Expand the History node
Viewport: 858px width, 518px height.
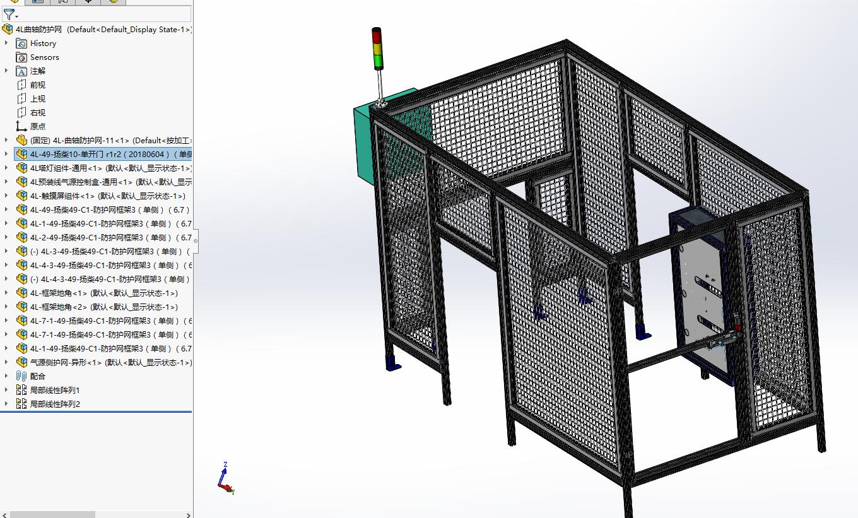[x=6, y=44]
